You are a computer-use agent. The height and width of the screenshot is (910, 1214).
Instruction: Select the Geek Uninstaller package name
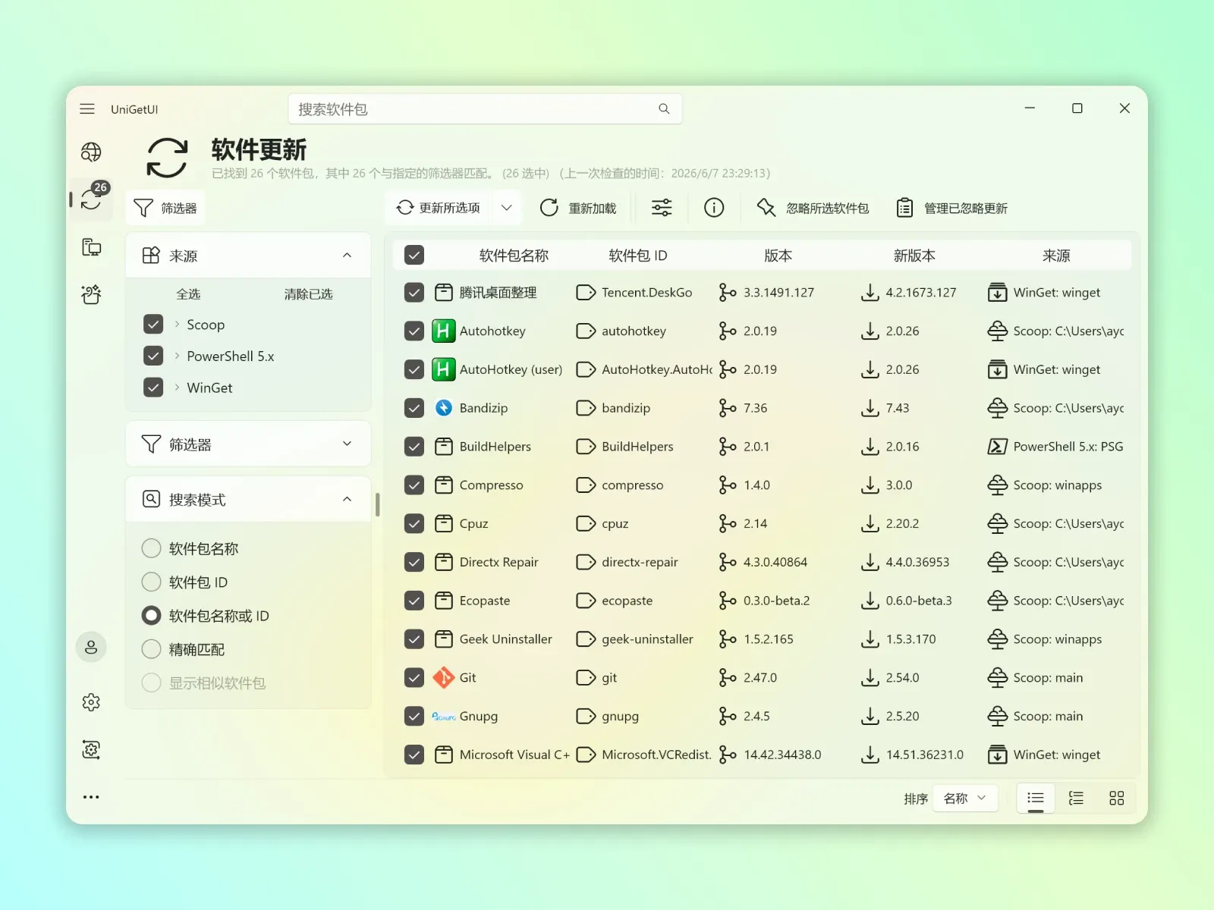[505, 639]
